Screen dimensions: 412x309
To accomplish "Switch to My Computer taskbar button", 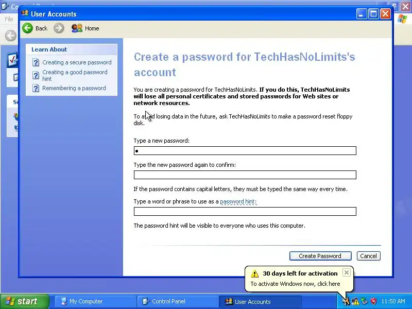I will [x=95, y=301].
